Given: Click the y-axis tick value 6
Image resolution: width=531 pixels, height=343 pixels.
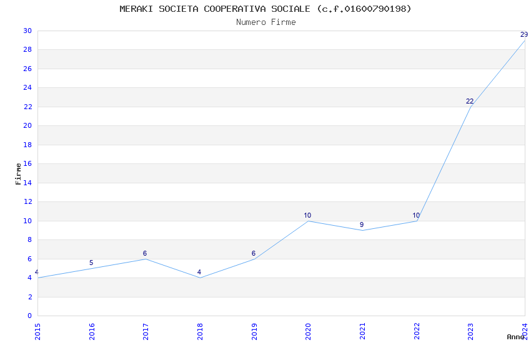Looking at the screenshot, I should (x=30, y=259).
